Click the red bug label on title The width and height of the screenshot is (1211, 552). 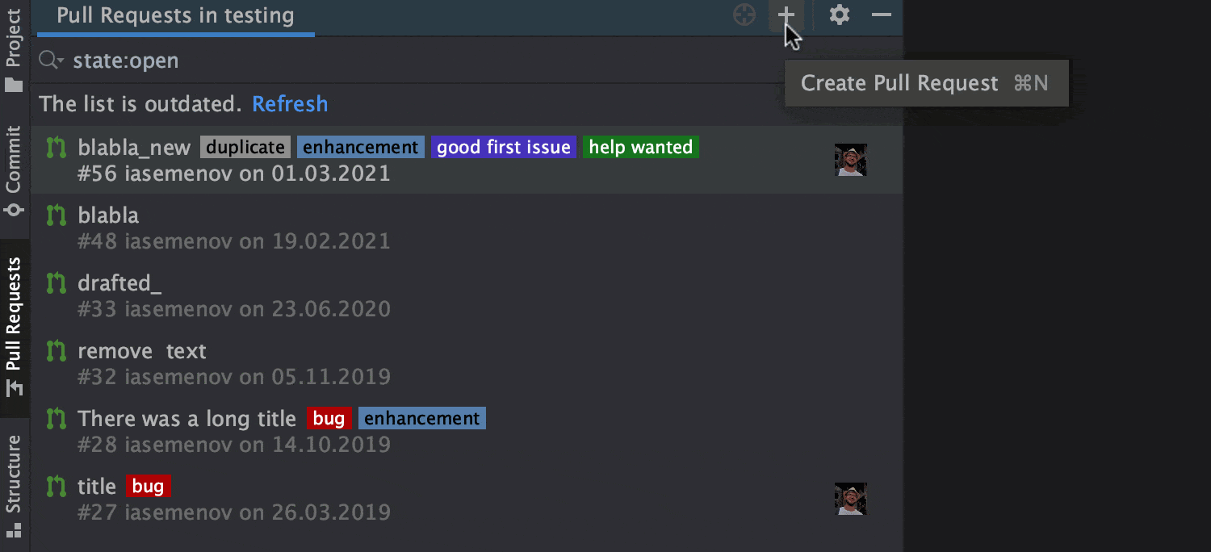pyautogui.click(x=148, y=486)
